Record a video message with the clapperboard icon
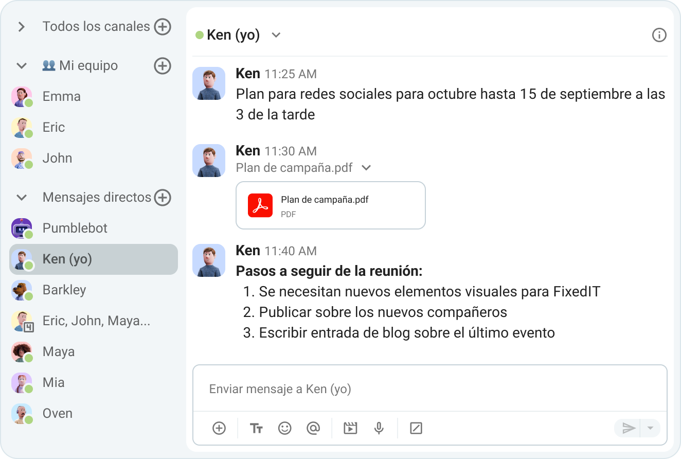The width and height of the screenshot is (681, 459). coord(350,428)
